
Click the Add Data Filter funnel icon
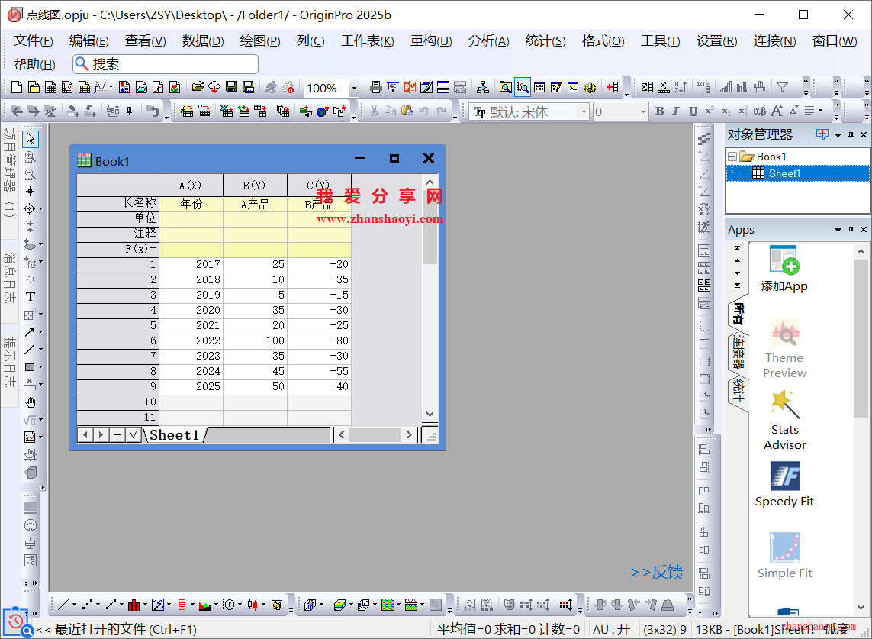coord(782,88)
